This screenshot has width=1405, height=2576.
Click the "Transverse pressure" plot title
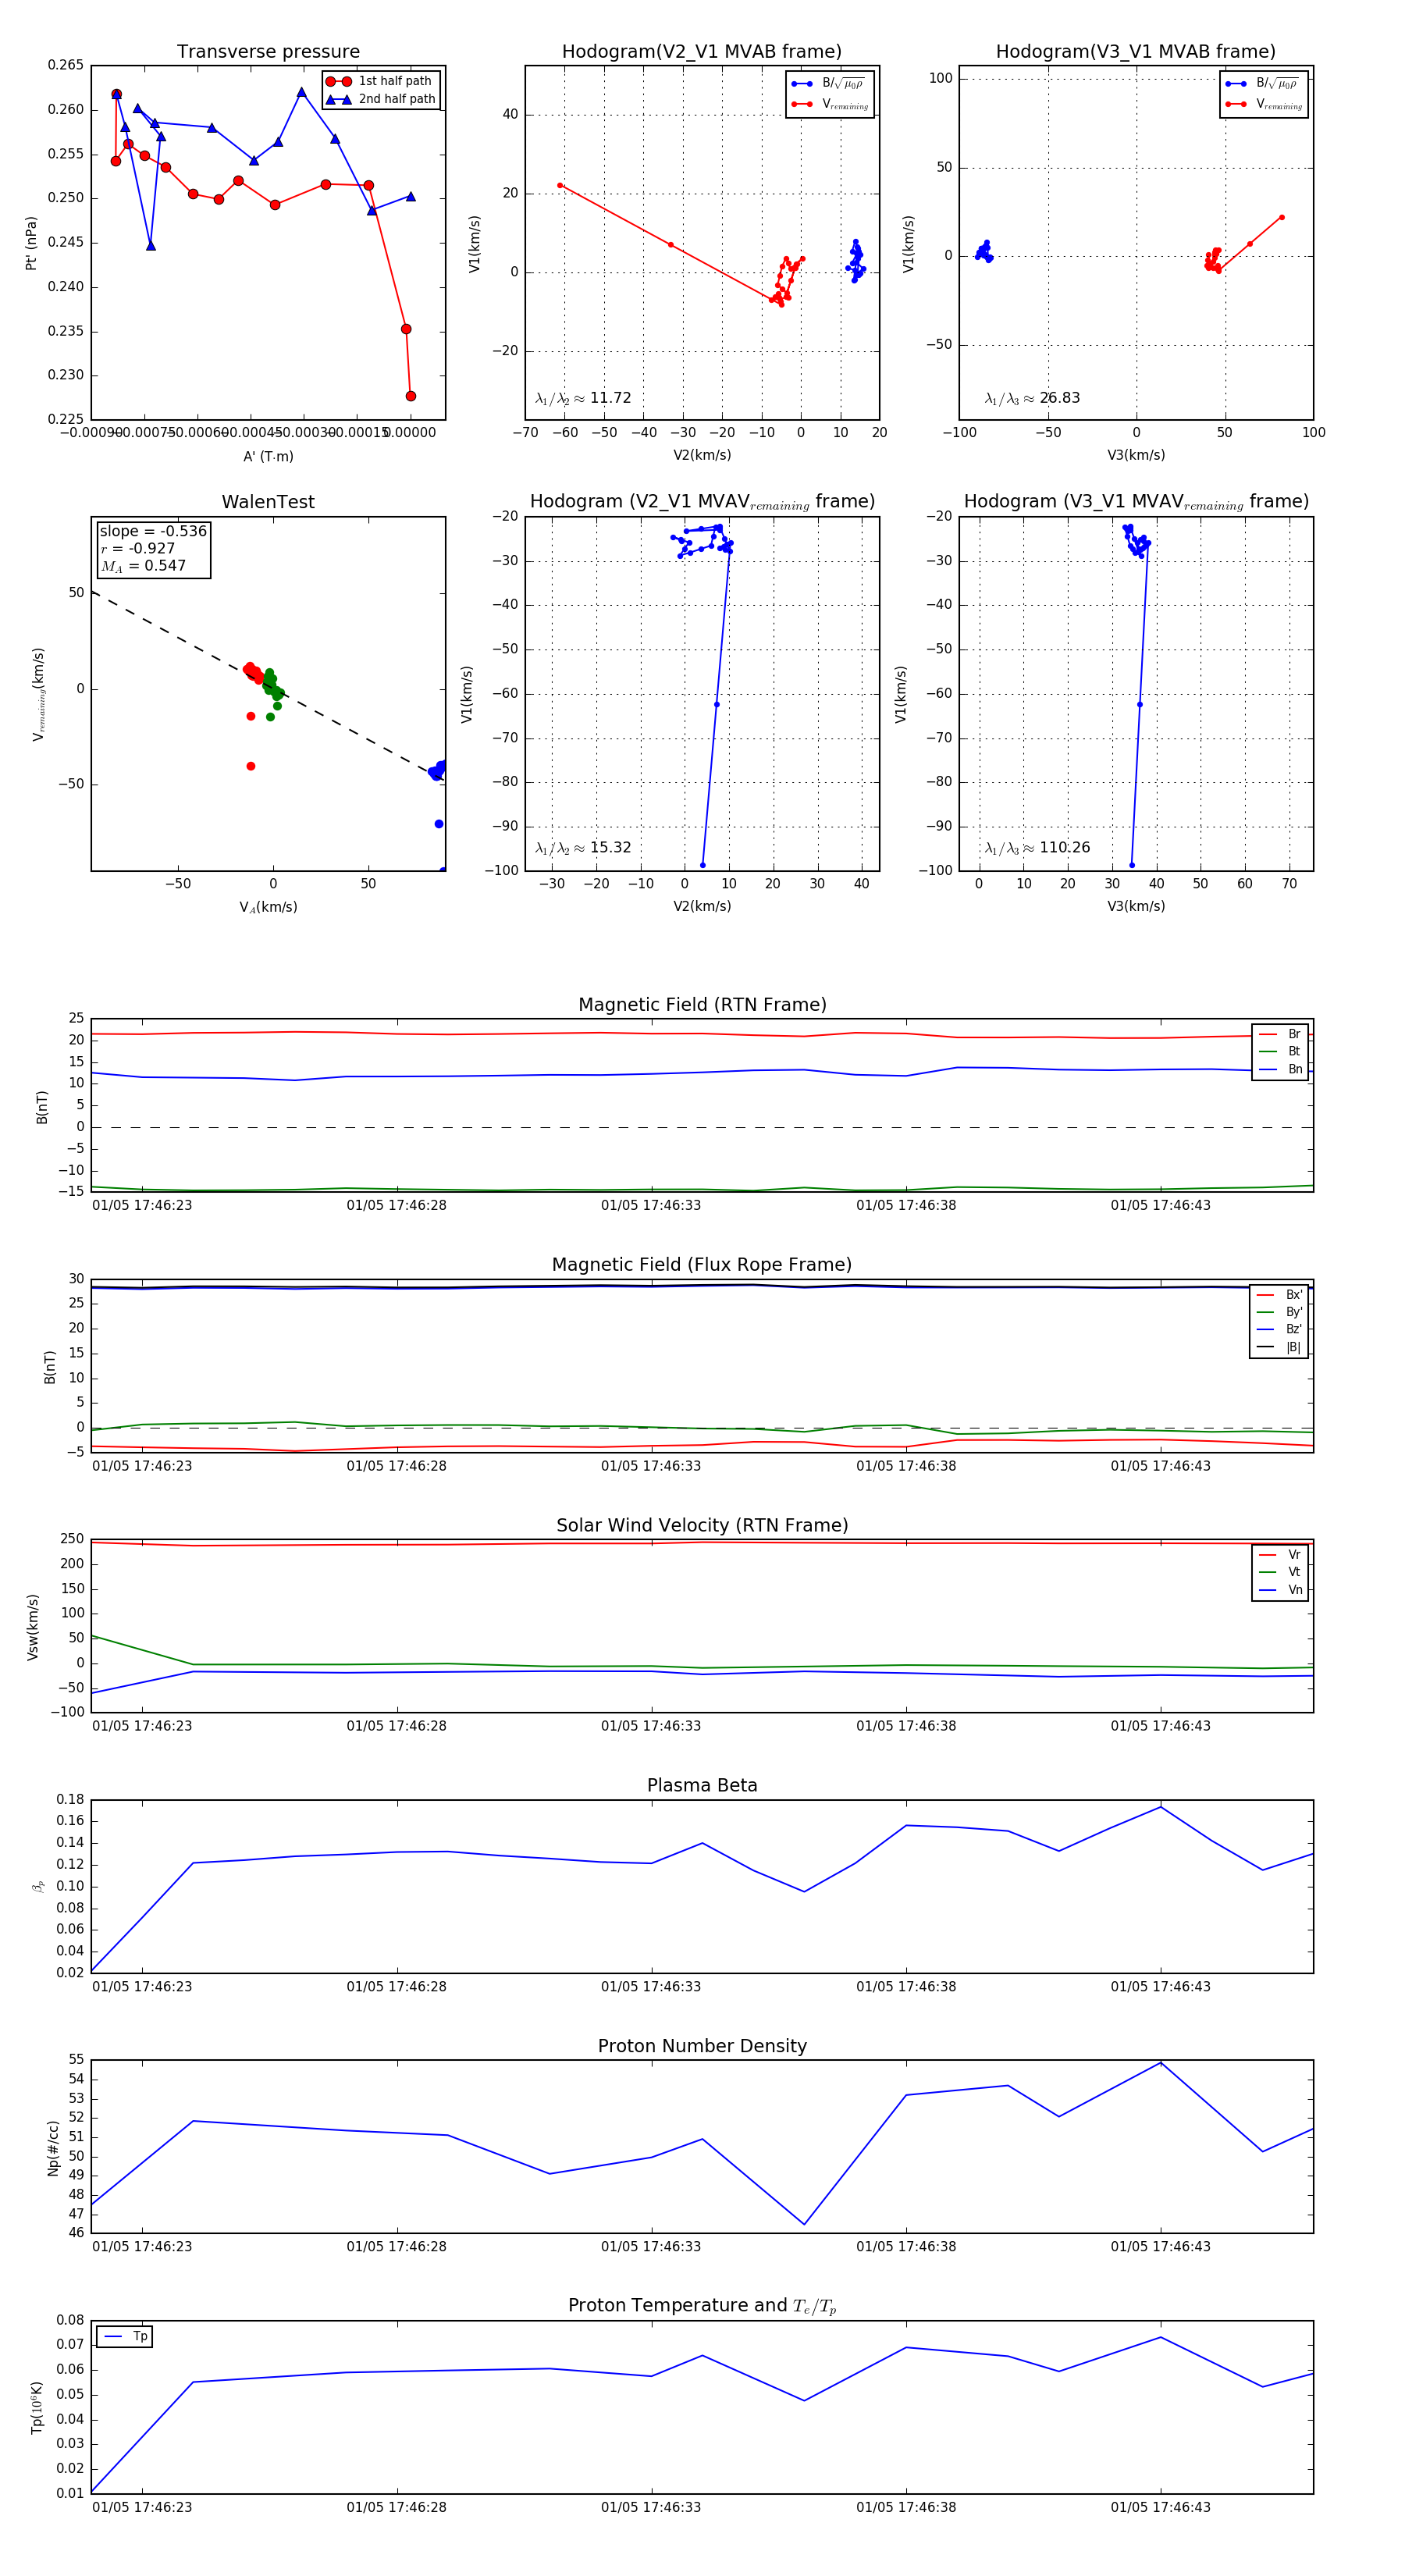268,52
